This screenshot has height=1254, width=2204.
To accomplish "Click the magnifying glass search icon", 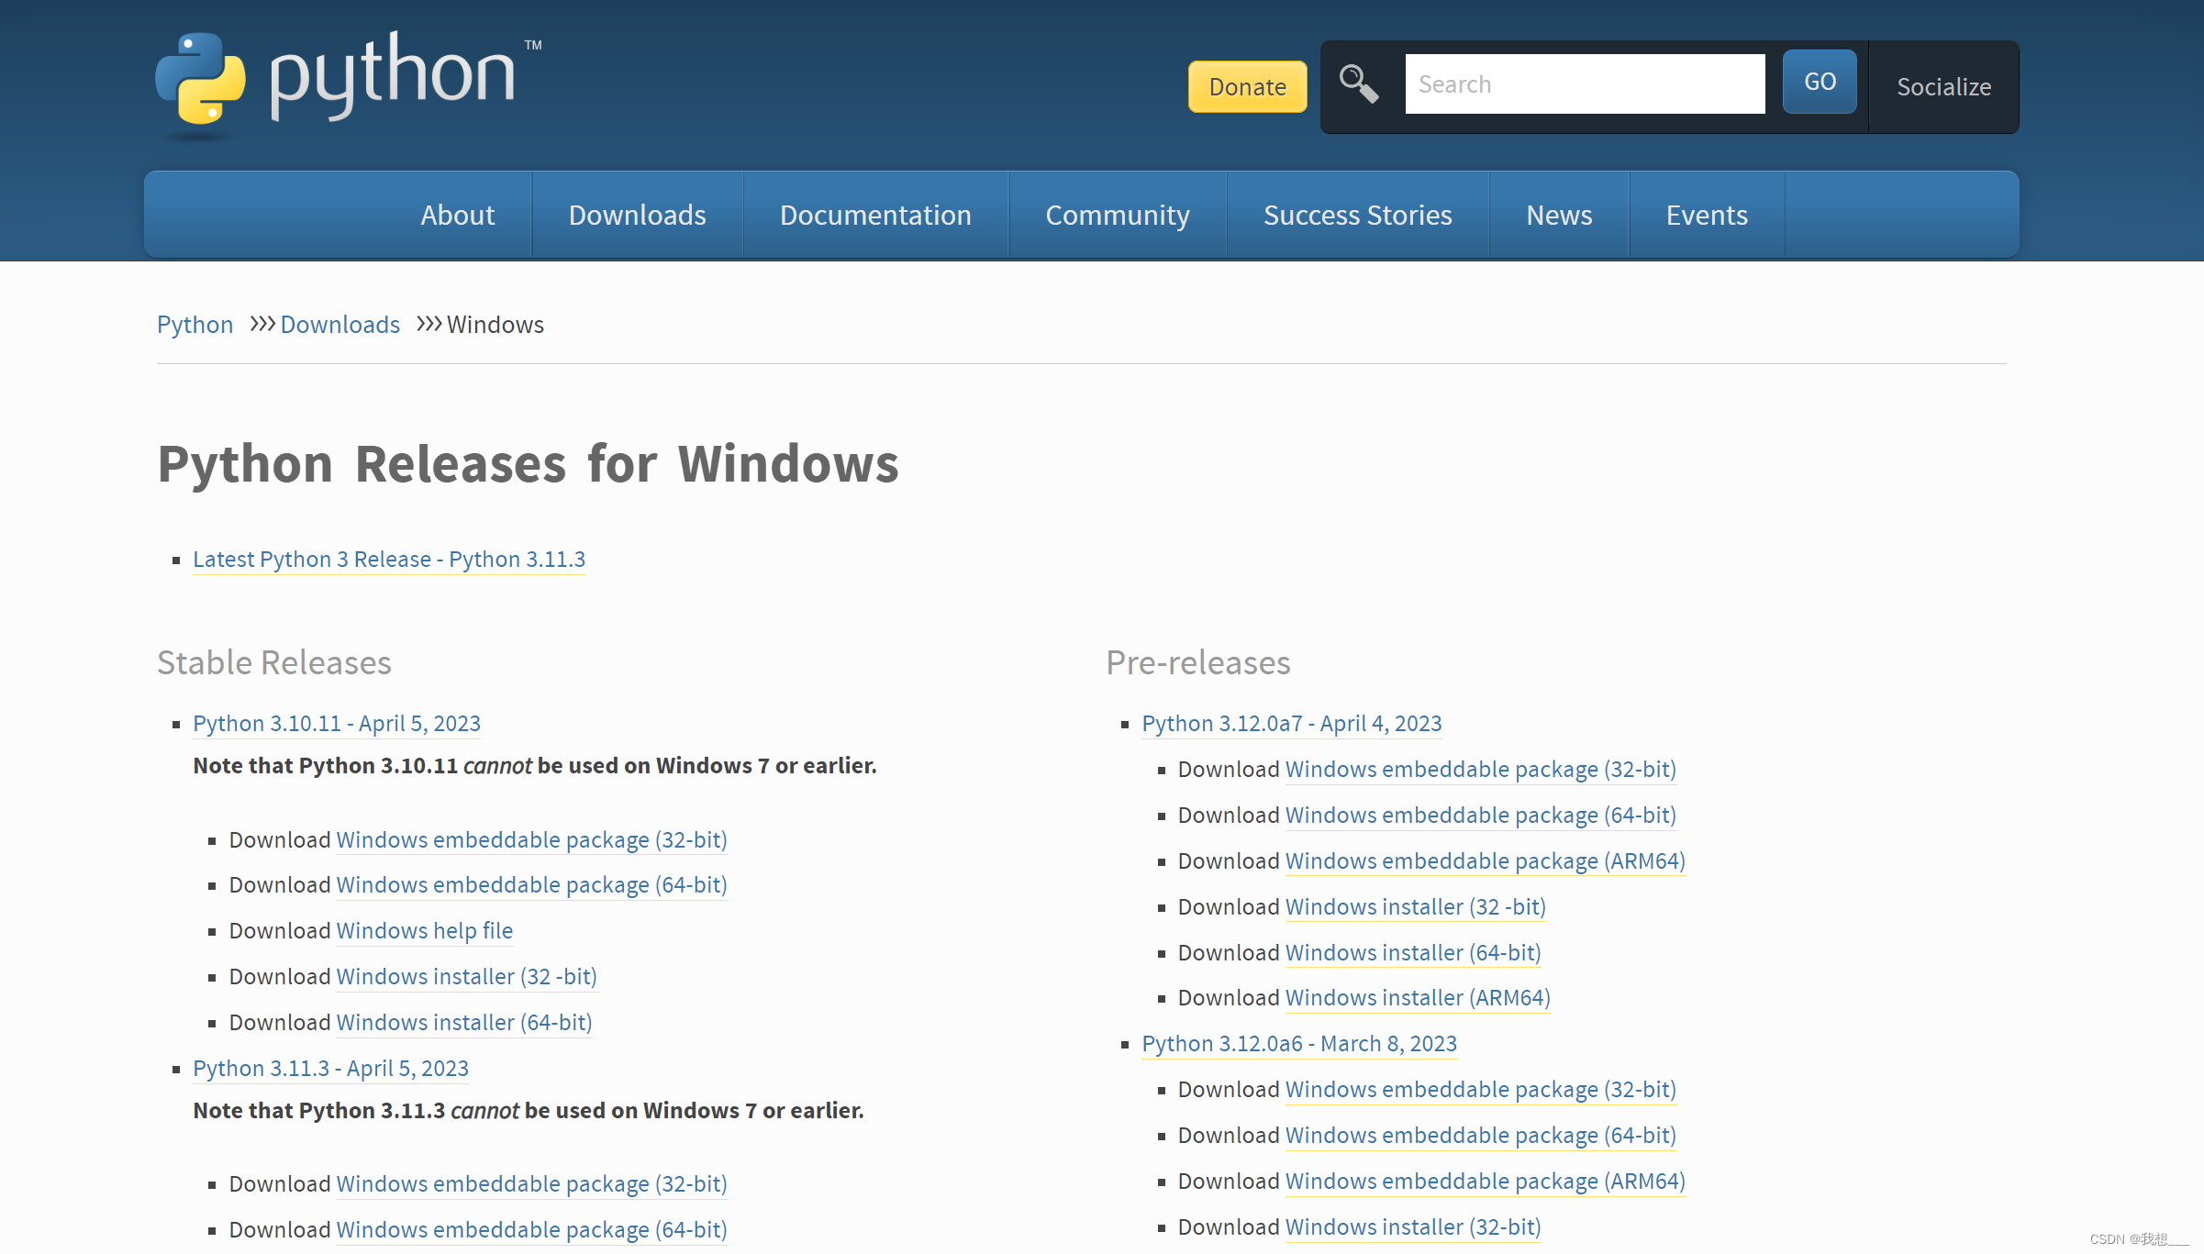I will pos(1358,84).
